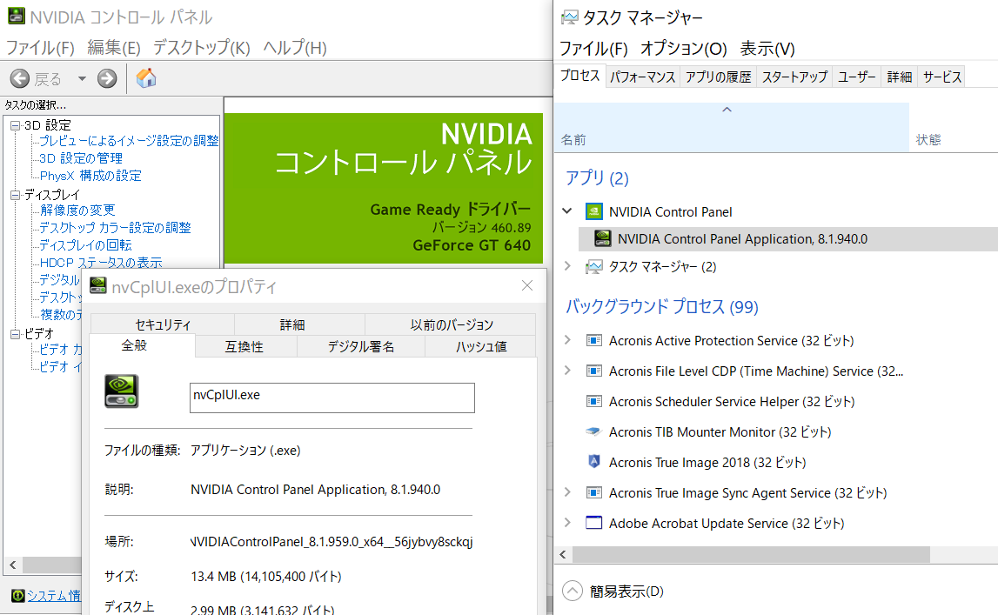
Task: Sort processes by 名前 column header
Action: click(731, 127)
